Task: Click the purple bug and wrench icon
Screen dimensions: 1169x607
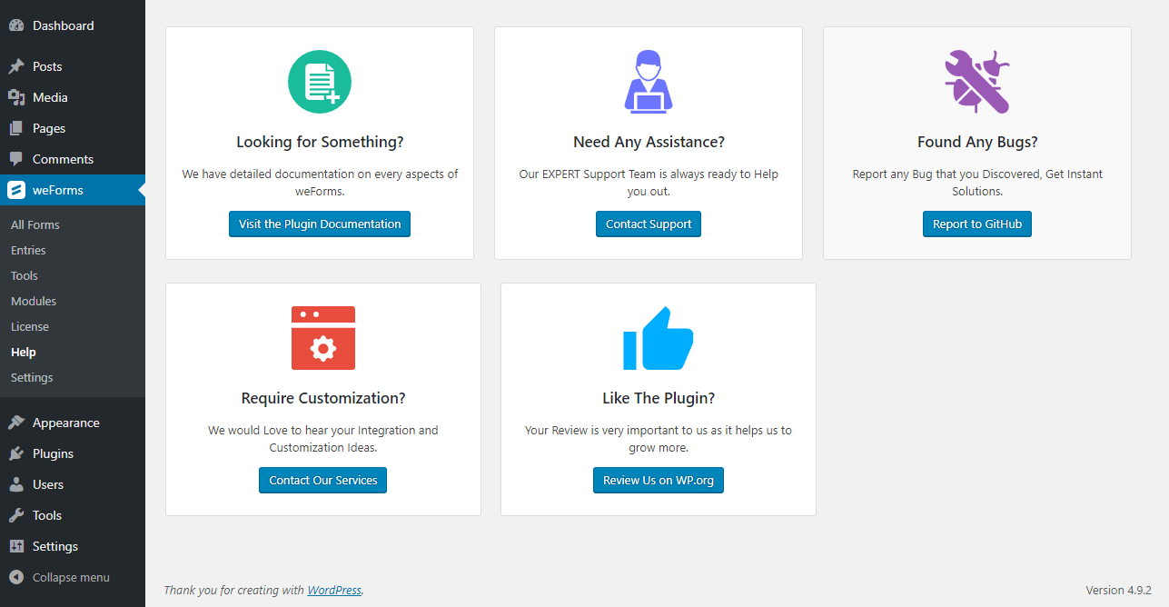Action: [x=977, y=82]
